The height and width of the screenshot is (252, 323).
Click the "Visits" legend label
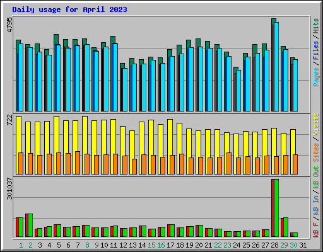pyautogui.click(x=316, y=124)
